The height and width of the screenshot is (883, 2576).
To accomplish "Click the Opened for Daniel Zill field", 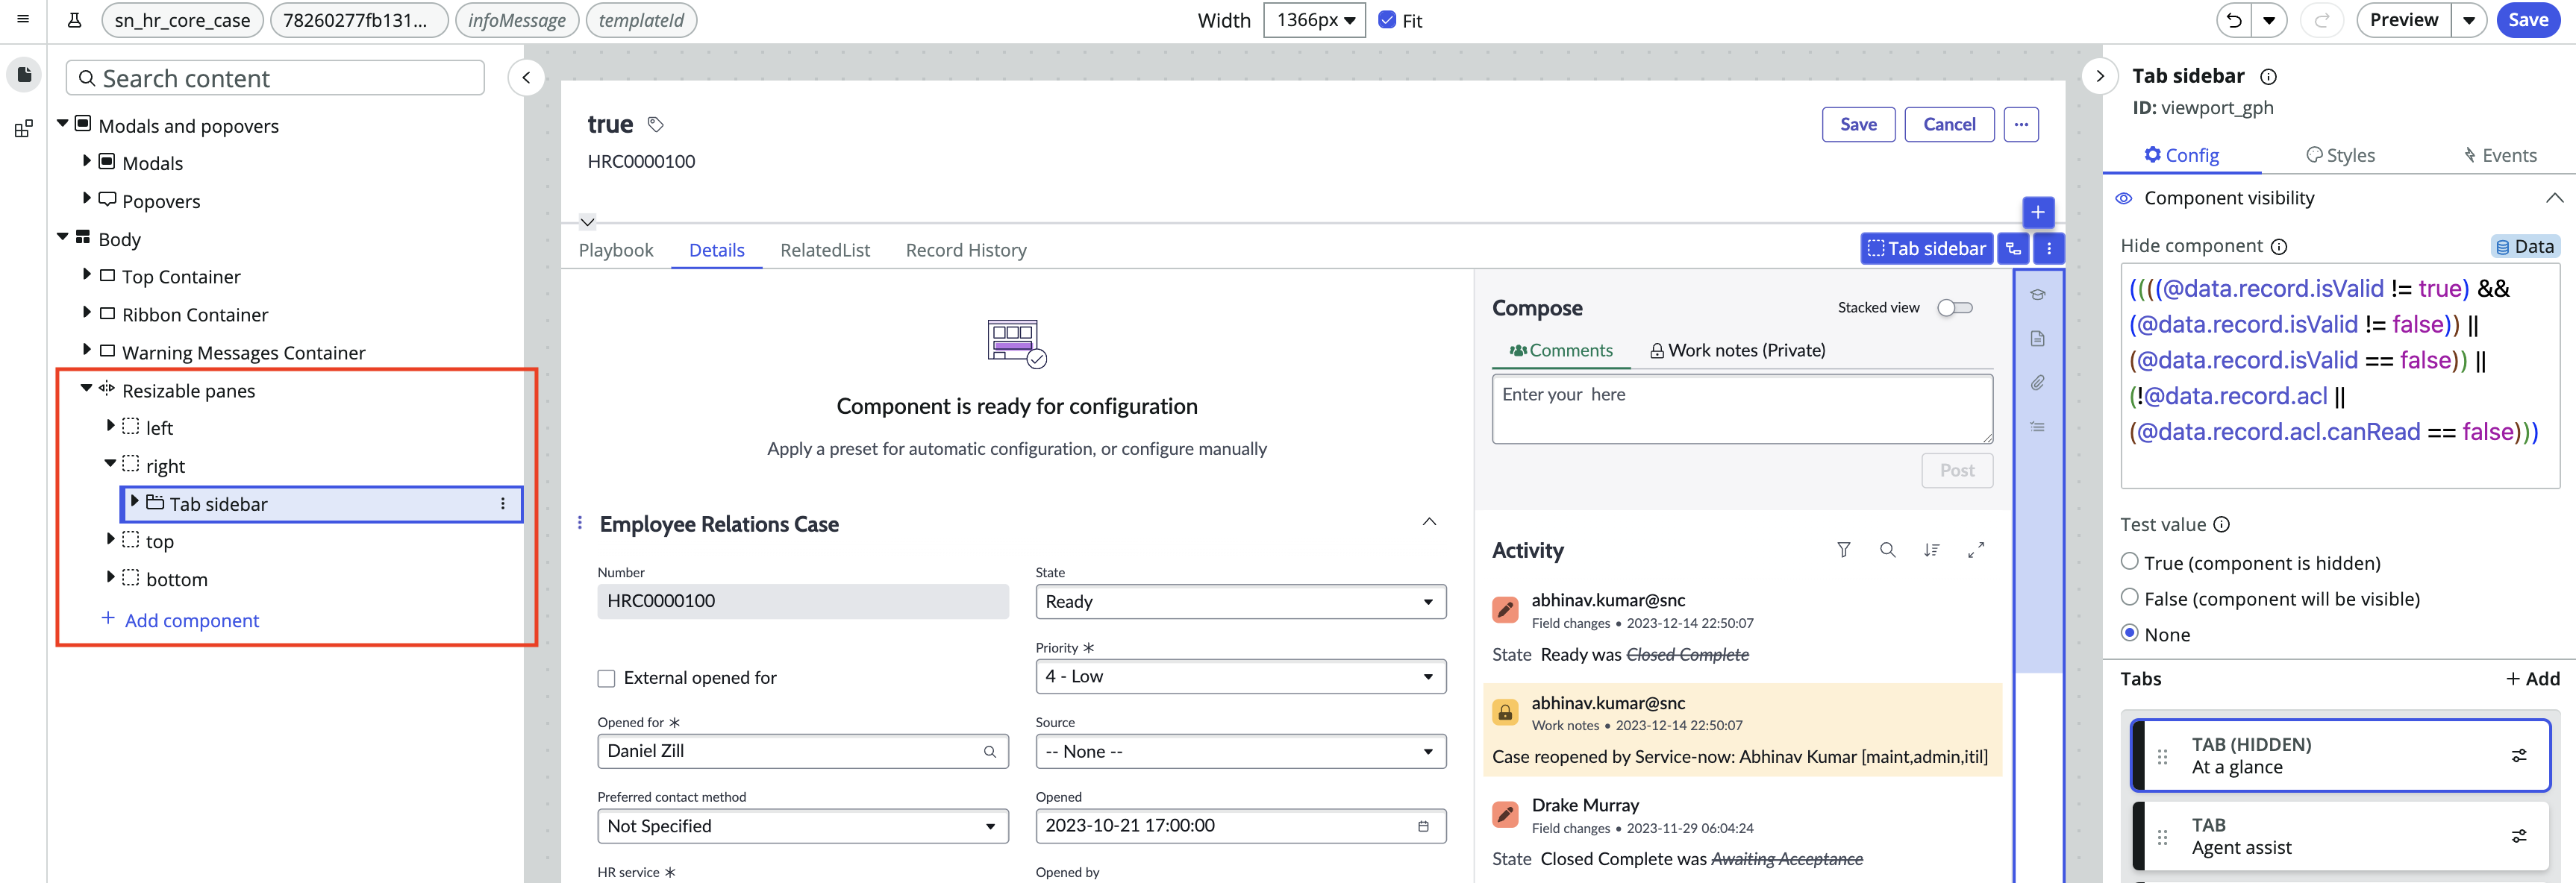I will point(803,751).
